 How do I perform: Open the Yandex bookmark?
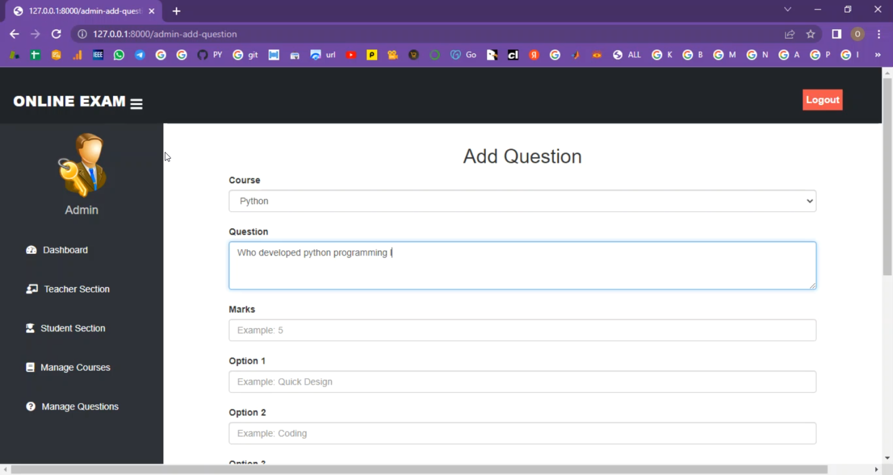(534, 55)
